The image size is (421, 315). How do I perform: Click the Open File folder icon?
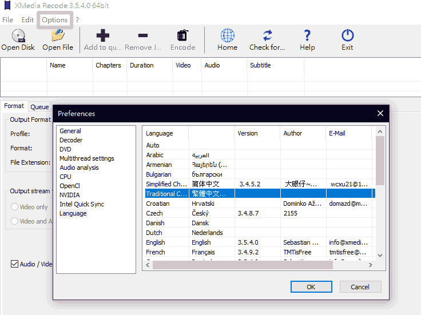click(58, 35)
